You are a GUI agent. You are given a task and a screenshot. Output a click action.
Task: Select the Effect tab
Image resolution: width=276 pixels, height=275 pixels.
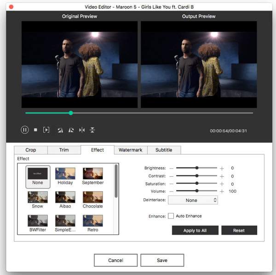[98, 150]
